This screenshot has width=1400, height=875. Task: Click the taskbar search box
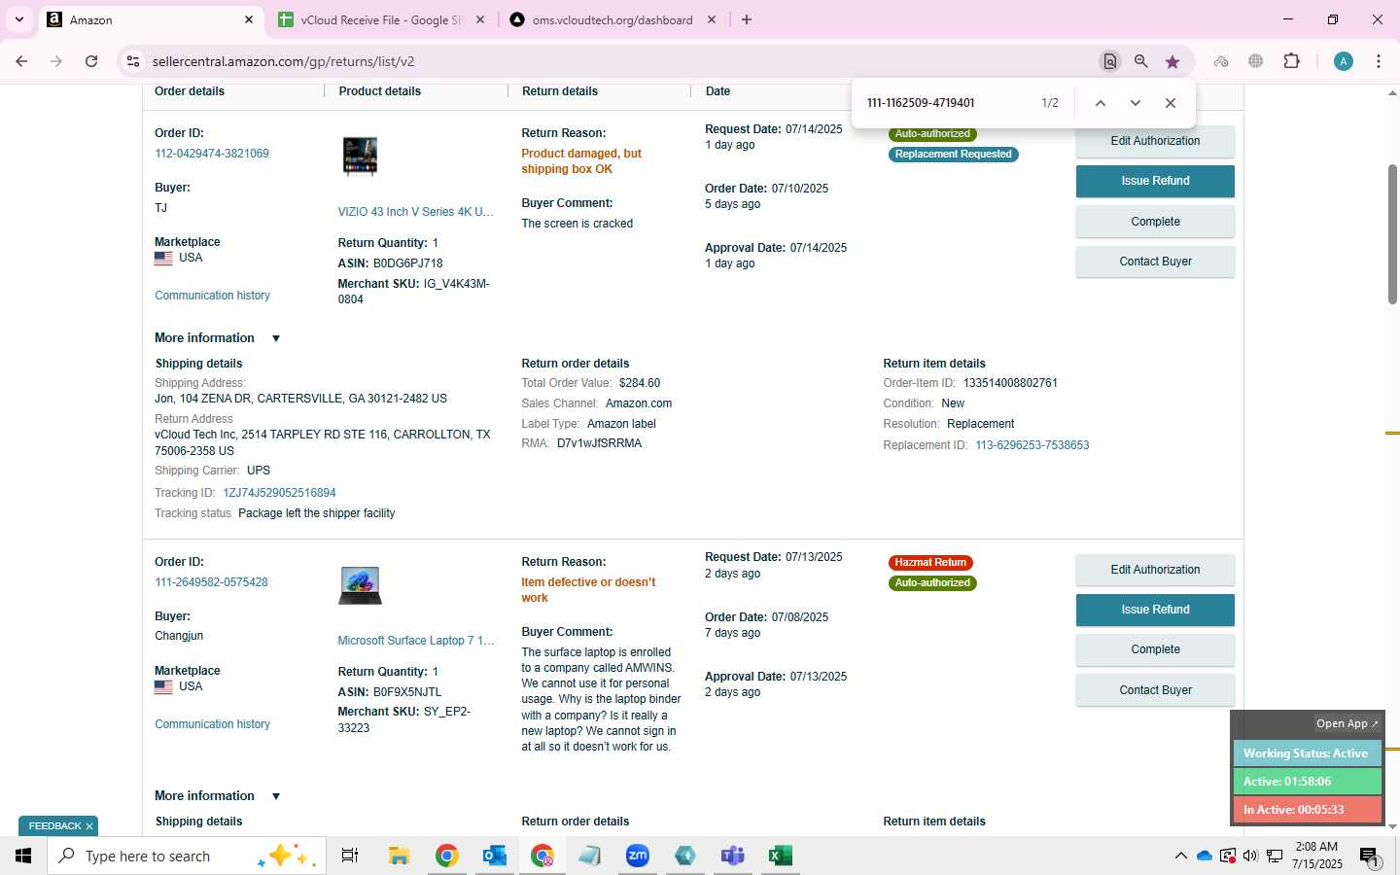point(187,856)
